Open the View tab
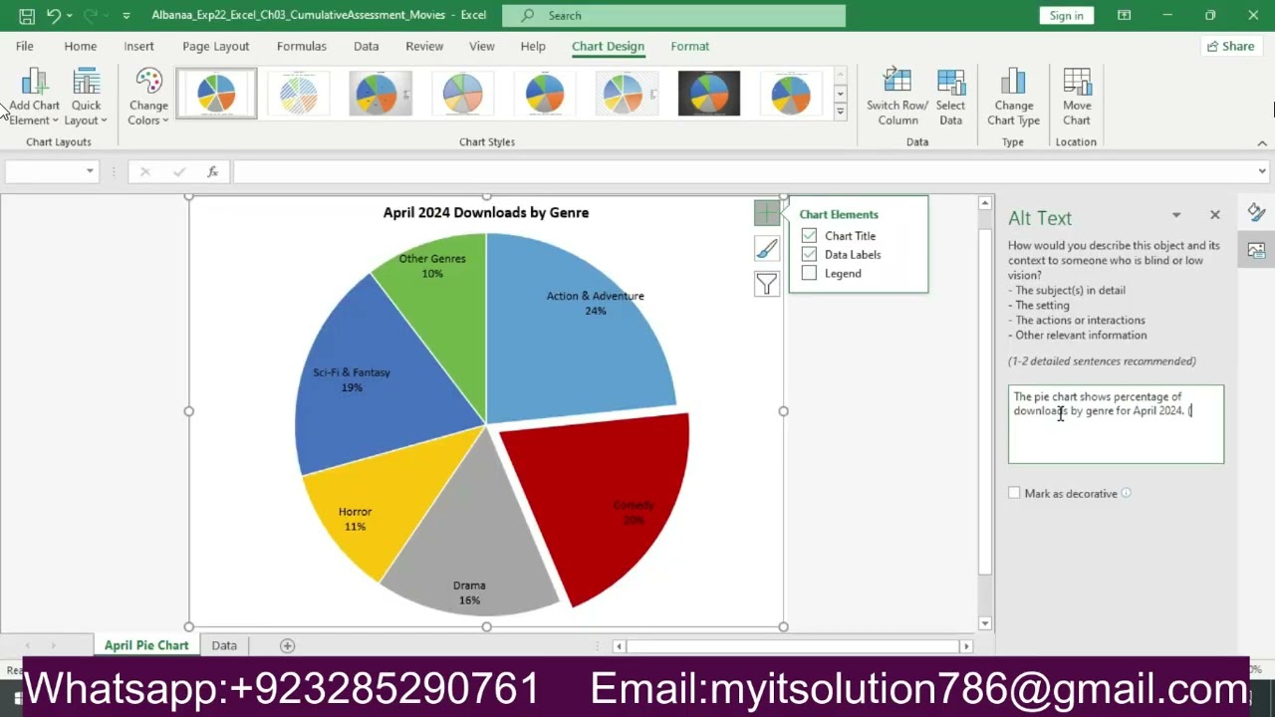This screenshot has height=717, width=1275. (482, 46)
